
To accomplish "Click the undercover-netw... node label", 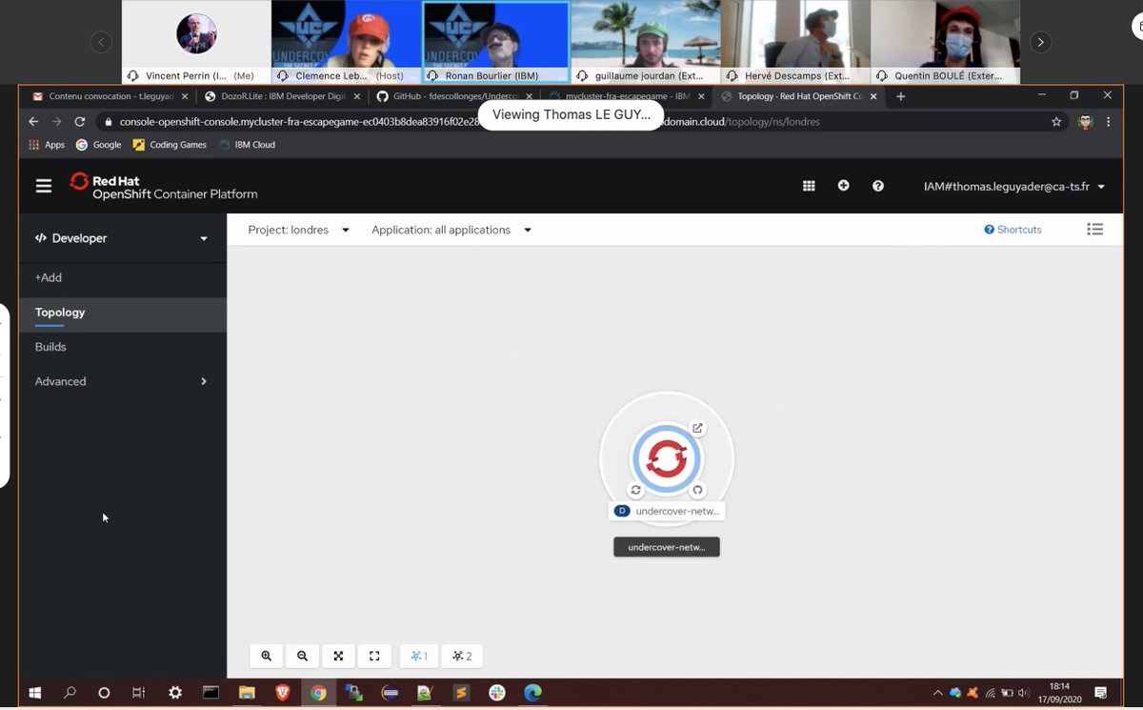I will (667, 512).
